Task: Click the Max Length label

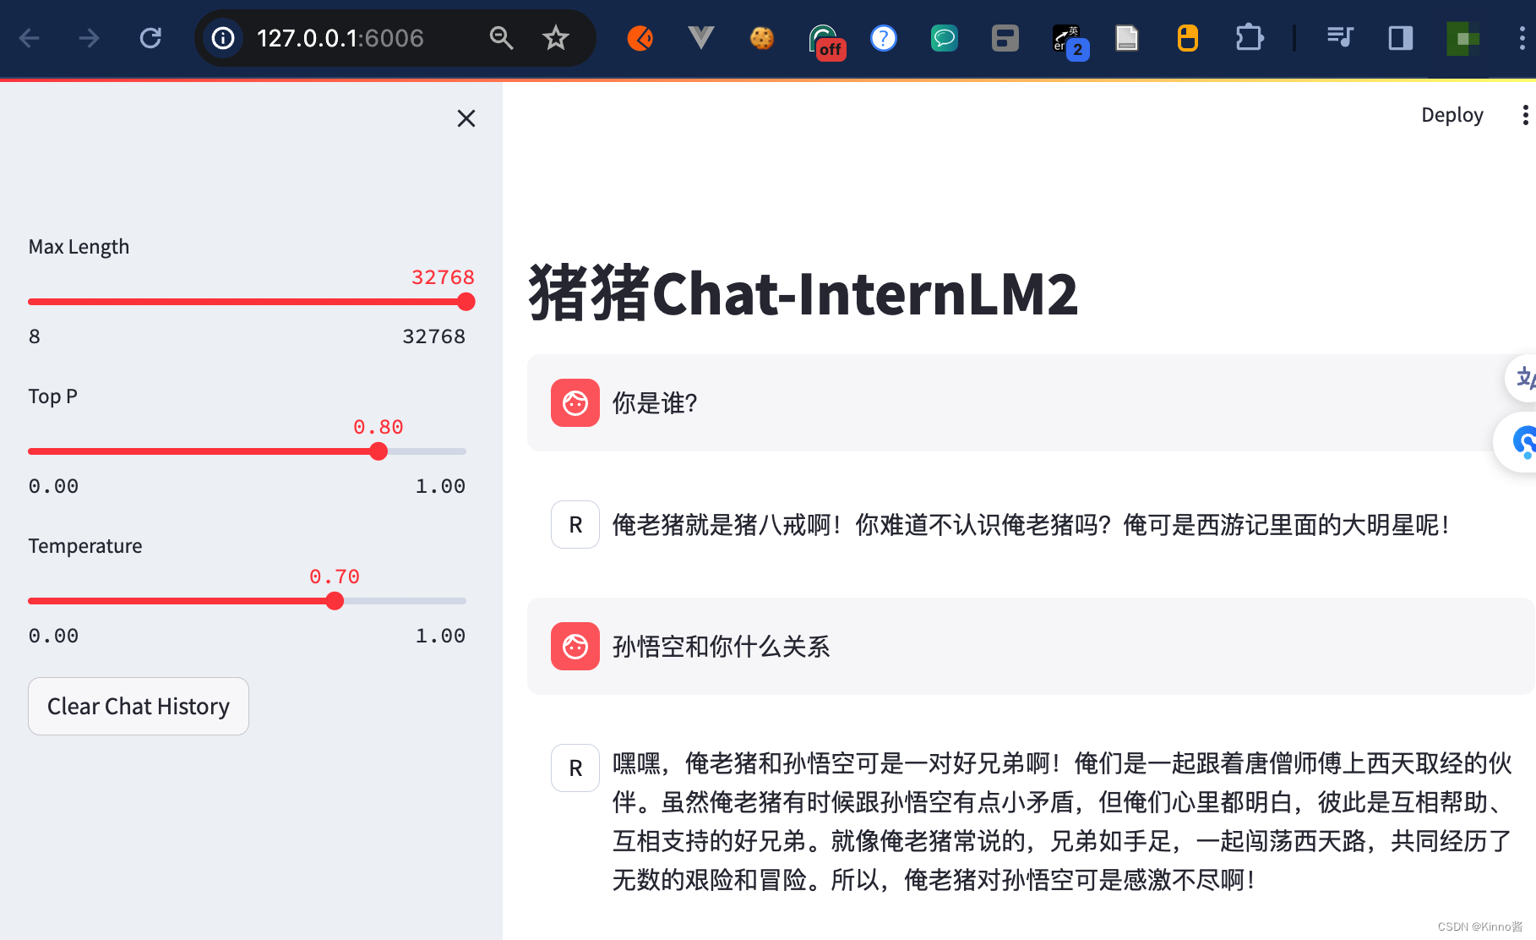Action: 79,247
